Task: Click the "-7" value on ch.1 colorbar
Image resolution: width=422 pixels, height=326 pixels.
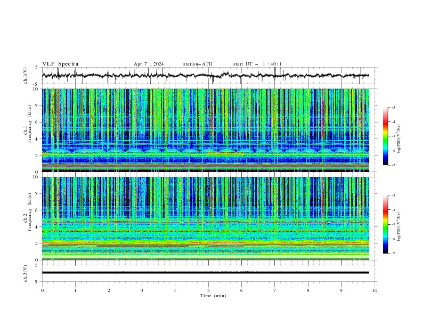Action: click(393, 165)
